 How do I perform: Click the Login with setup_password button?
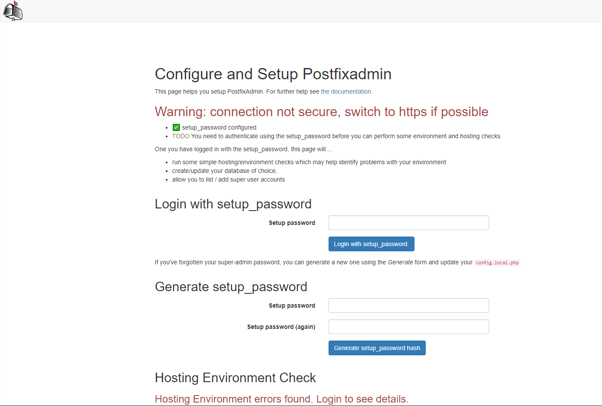[x=371, y=244]
